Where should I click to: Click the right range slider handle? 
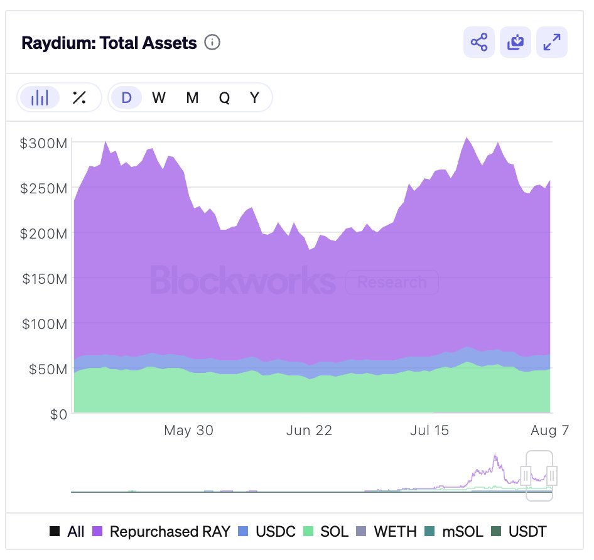[x=552, y=475]
